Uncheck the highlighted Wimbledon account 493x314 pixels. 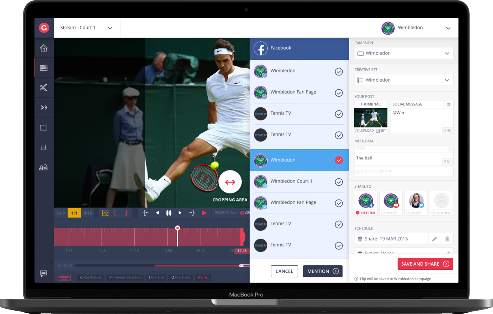(339, 160)
